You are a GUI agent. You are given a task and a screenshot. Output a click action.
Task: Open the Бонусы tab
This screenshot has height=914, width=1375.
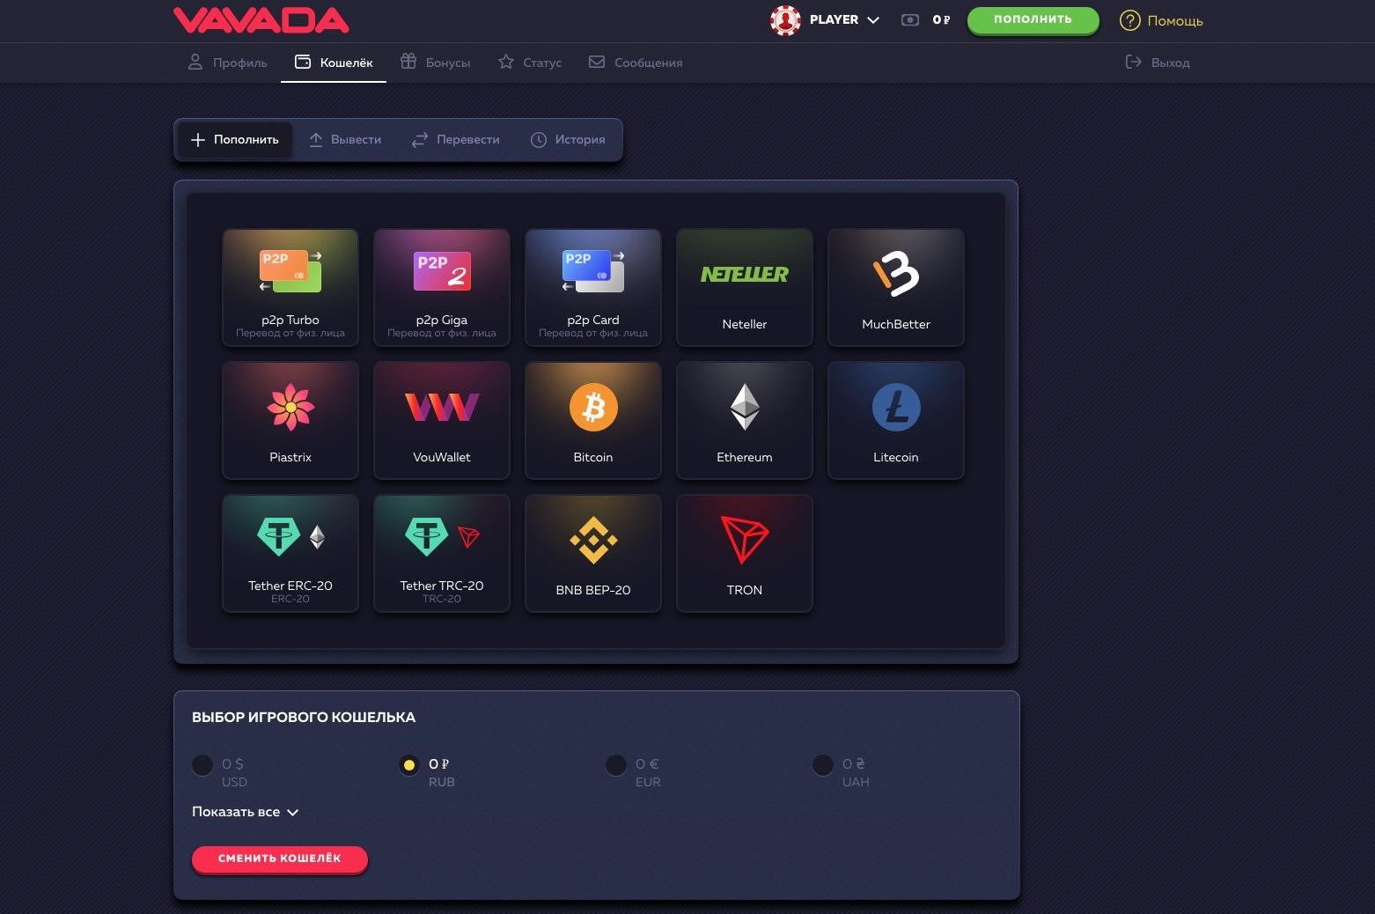(436, 63)
